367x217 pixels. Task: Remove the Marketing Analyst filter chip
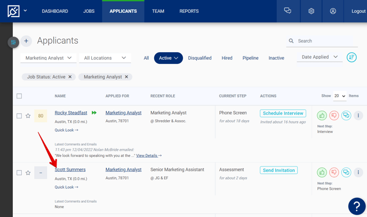(x=126, y=77)
